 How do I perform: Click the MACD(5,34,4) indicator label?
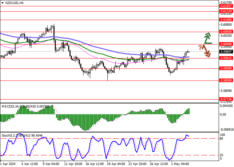click(12, 107)
